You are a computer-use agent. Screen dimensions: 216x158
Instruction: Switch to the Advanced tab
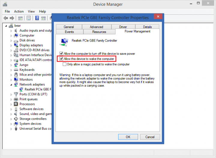pyautogui.click(x=97, y=27)
